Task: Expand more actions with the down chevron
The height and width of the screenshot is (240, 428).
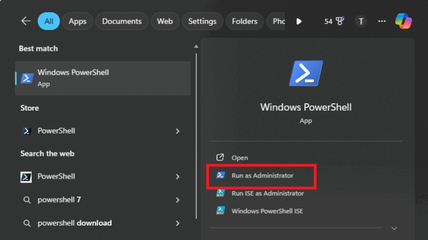Action: click(x=394, y=228)
